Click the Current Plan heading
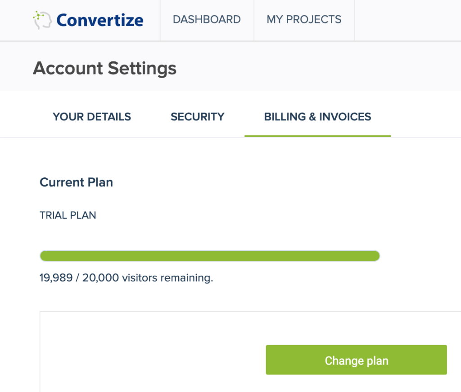 [76, 182]
